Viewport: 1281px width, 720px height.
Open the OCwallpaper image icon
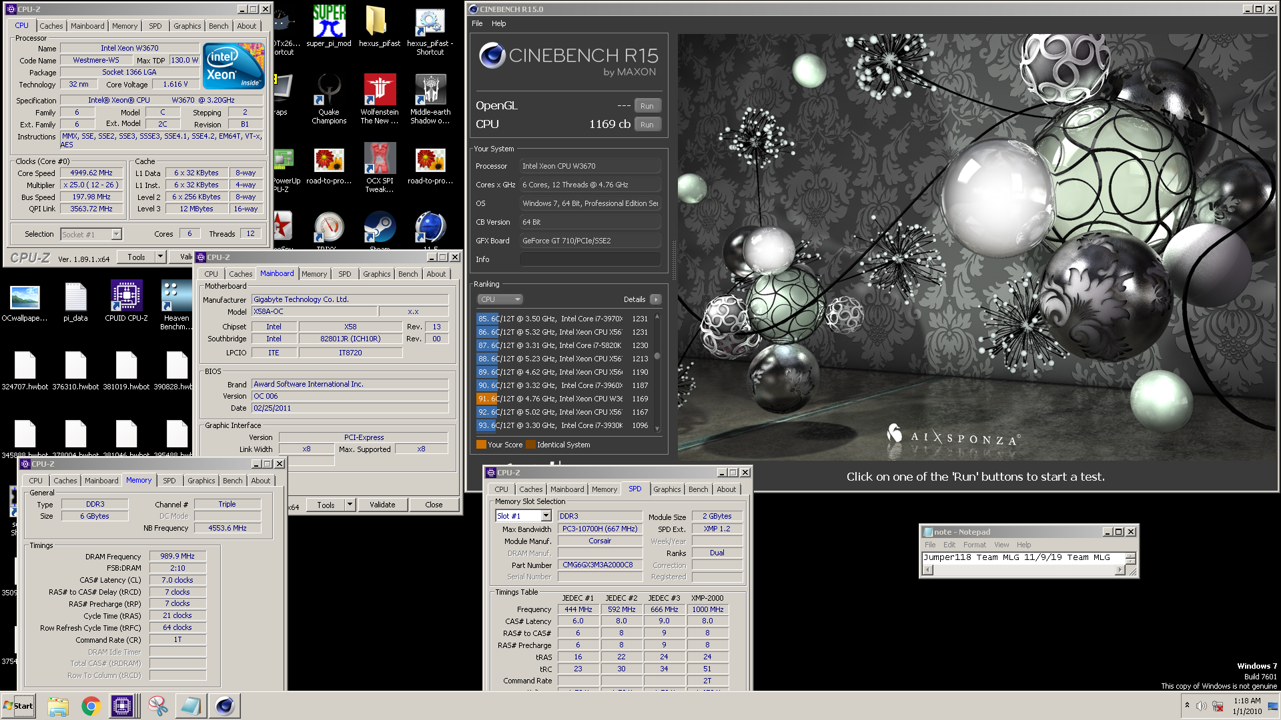(x=25, y=301)
